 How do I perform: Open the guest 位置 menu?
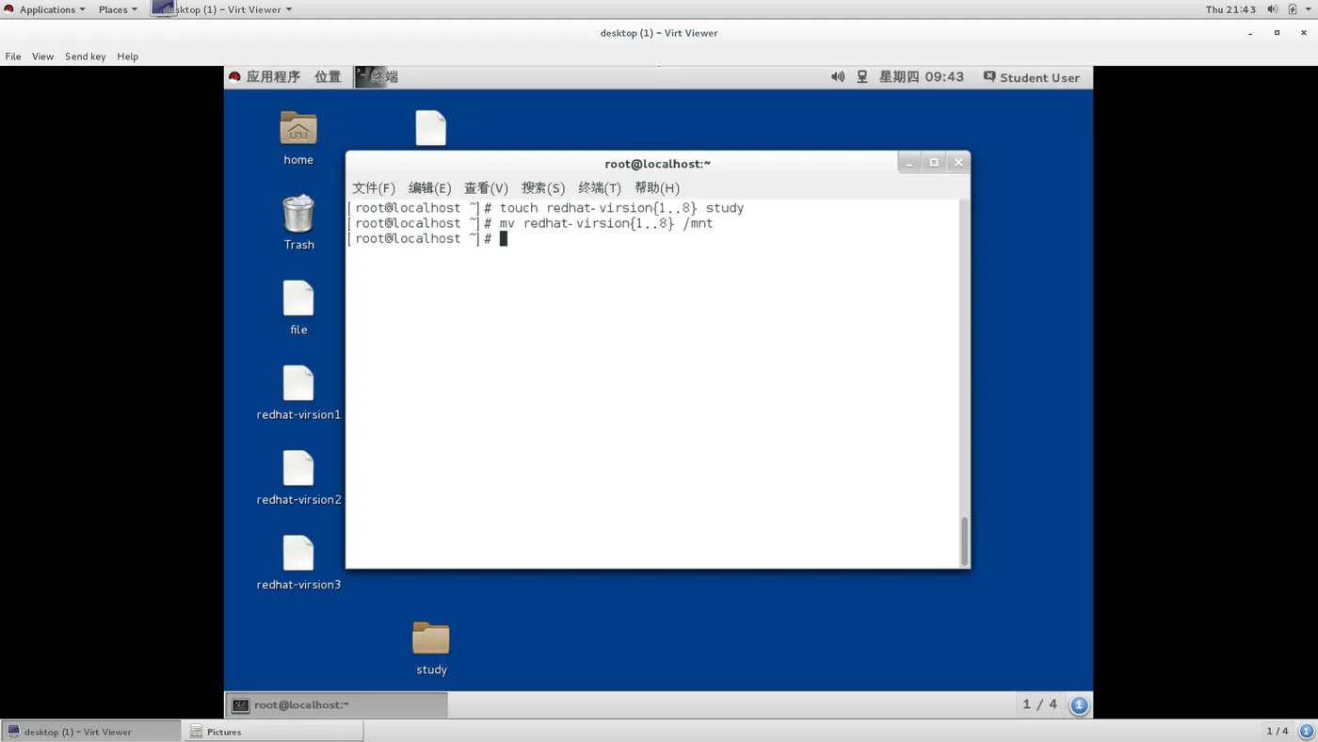(328, 77)
